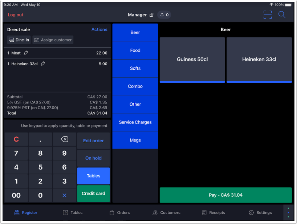Switch to the Softs category

pyautogui.click(x=135, y=68)
